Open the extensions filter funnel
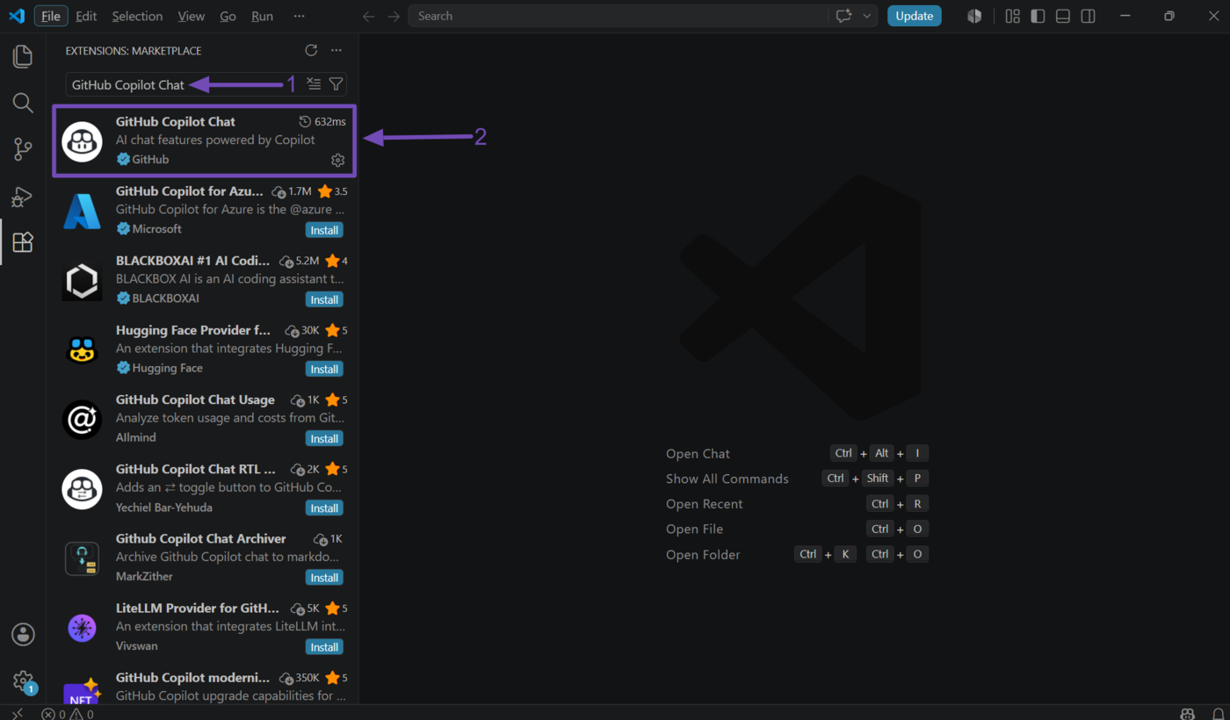The width and height of the screenshot is (1230, 720). (x=336, y=84)
